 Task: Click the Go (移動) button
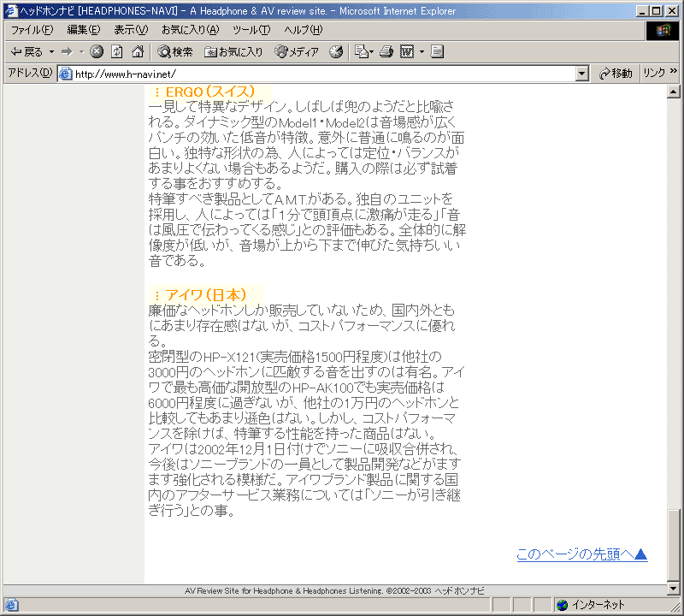coord(616,74)
